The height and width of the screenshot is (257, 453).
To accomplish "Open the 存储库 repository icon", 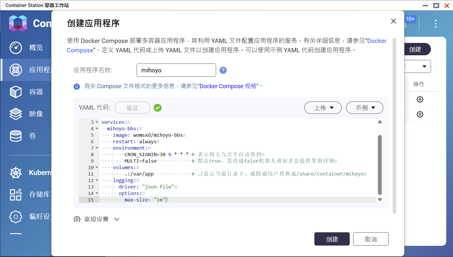I will tap(16, 194).
